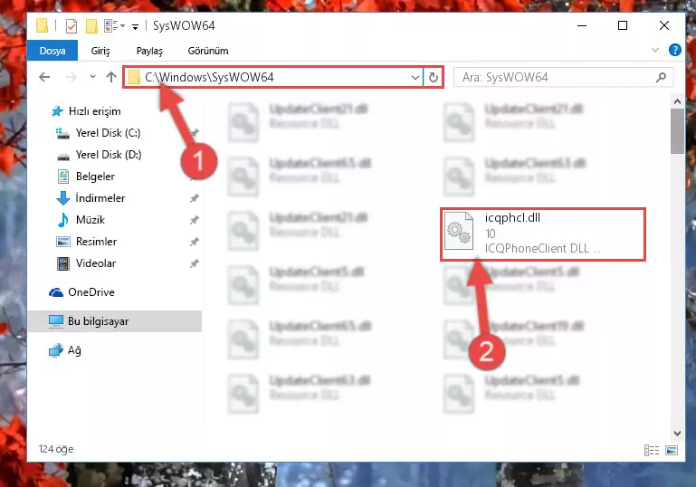The height and width of the screenshot is (487, 696).
Task: Click the icqphcl.dll gear file icon
Action: (x=459, y=231)
